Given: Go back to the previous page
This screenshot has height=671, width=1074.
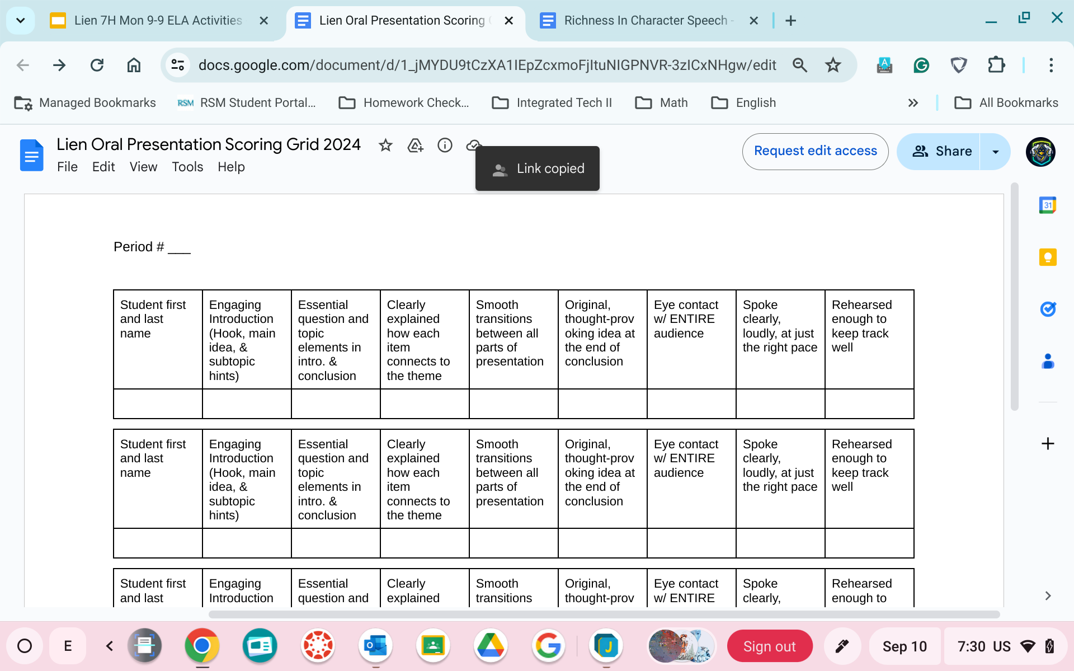Looking at the screenshot, I should 23,65.
